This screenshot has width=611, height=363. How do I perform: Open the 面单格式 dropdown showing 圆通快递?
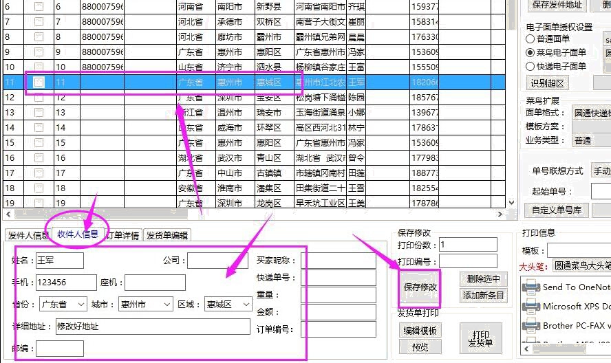point(591,113)
